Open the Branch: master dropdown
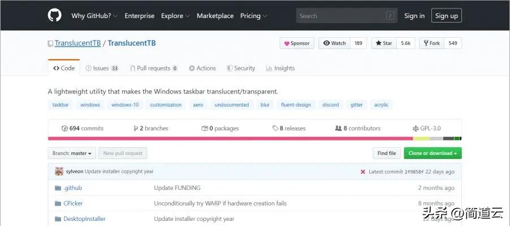Screen dimensions: 510x226 tap(71, 153)
